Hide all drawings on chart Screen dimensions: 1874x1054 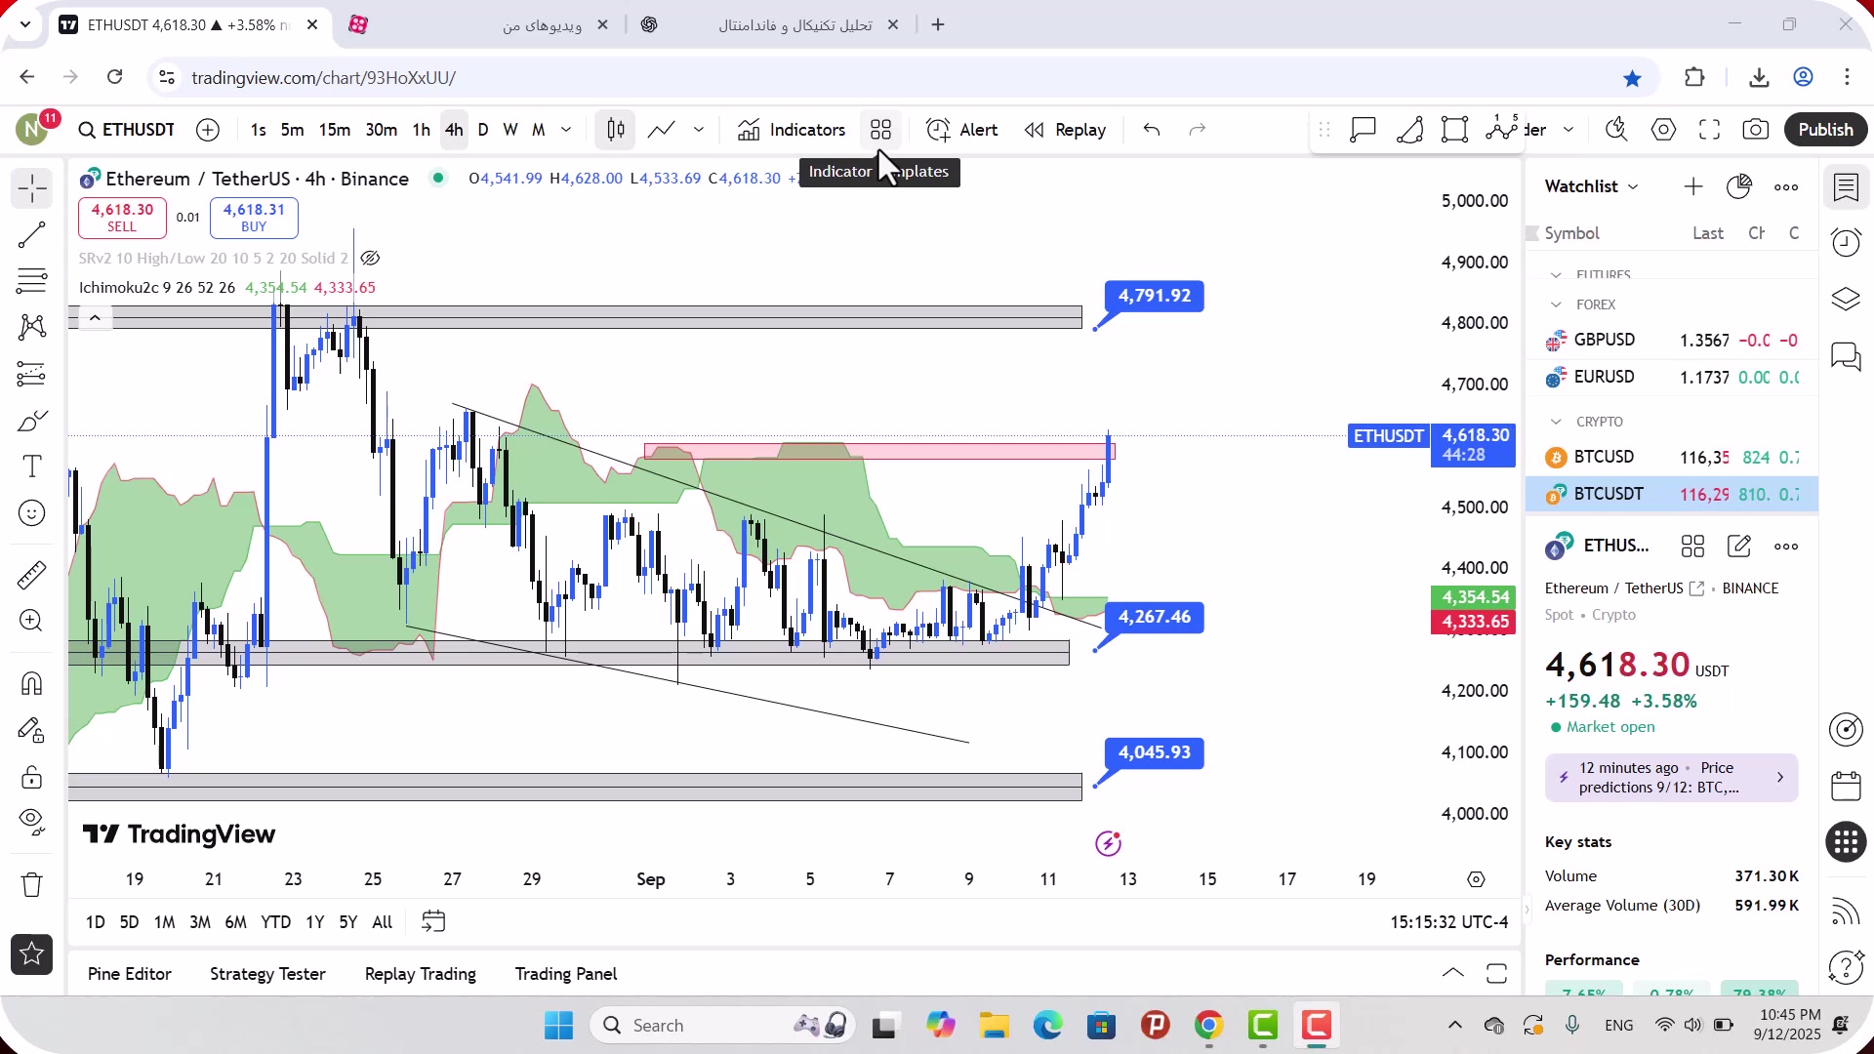click(32, 823)
